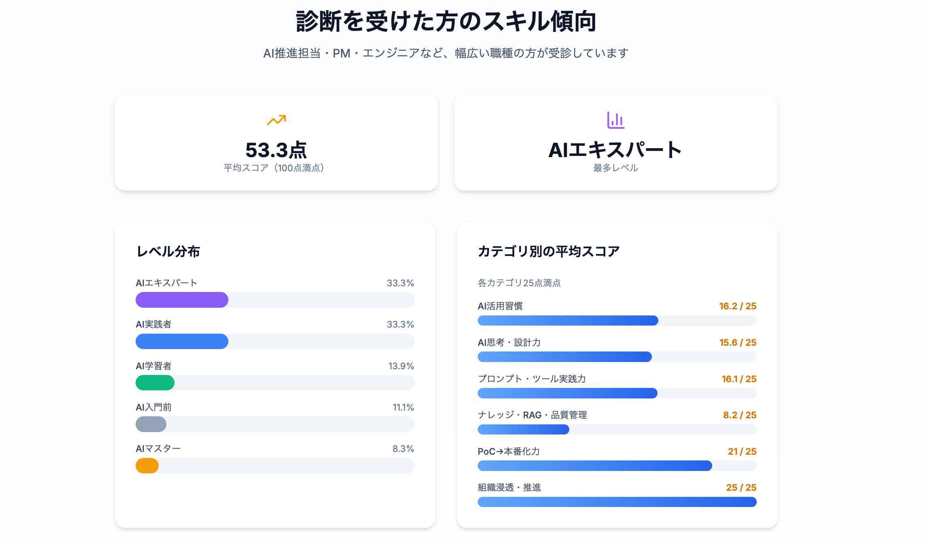The width and height of the screenshot is (928, 541).
Task: Click the ナレッジ・RAG・品質管理 progress bar
Action: [x=523, y=430]
